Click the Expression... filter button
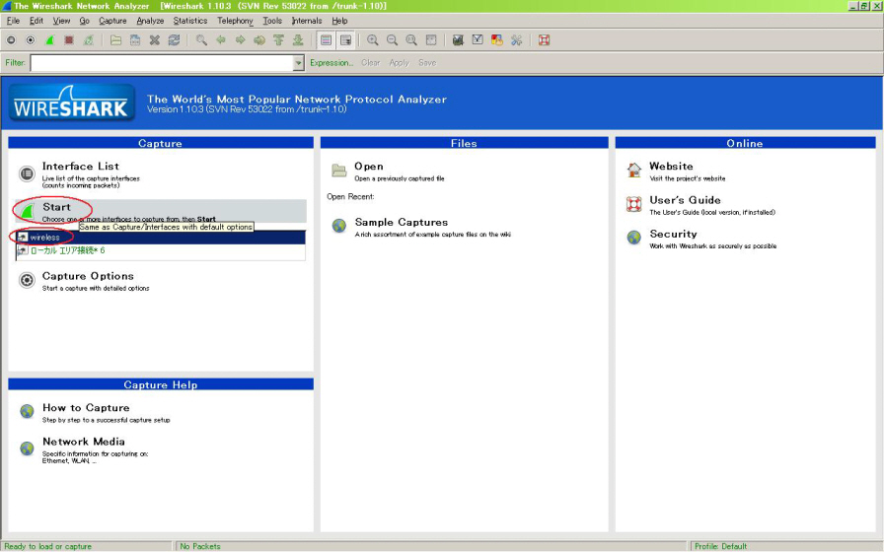The height and width of the screenshot is (552, 884). (x=331, y=63)
